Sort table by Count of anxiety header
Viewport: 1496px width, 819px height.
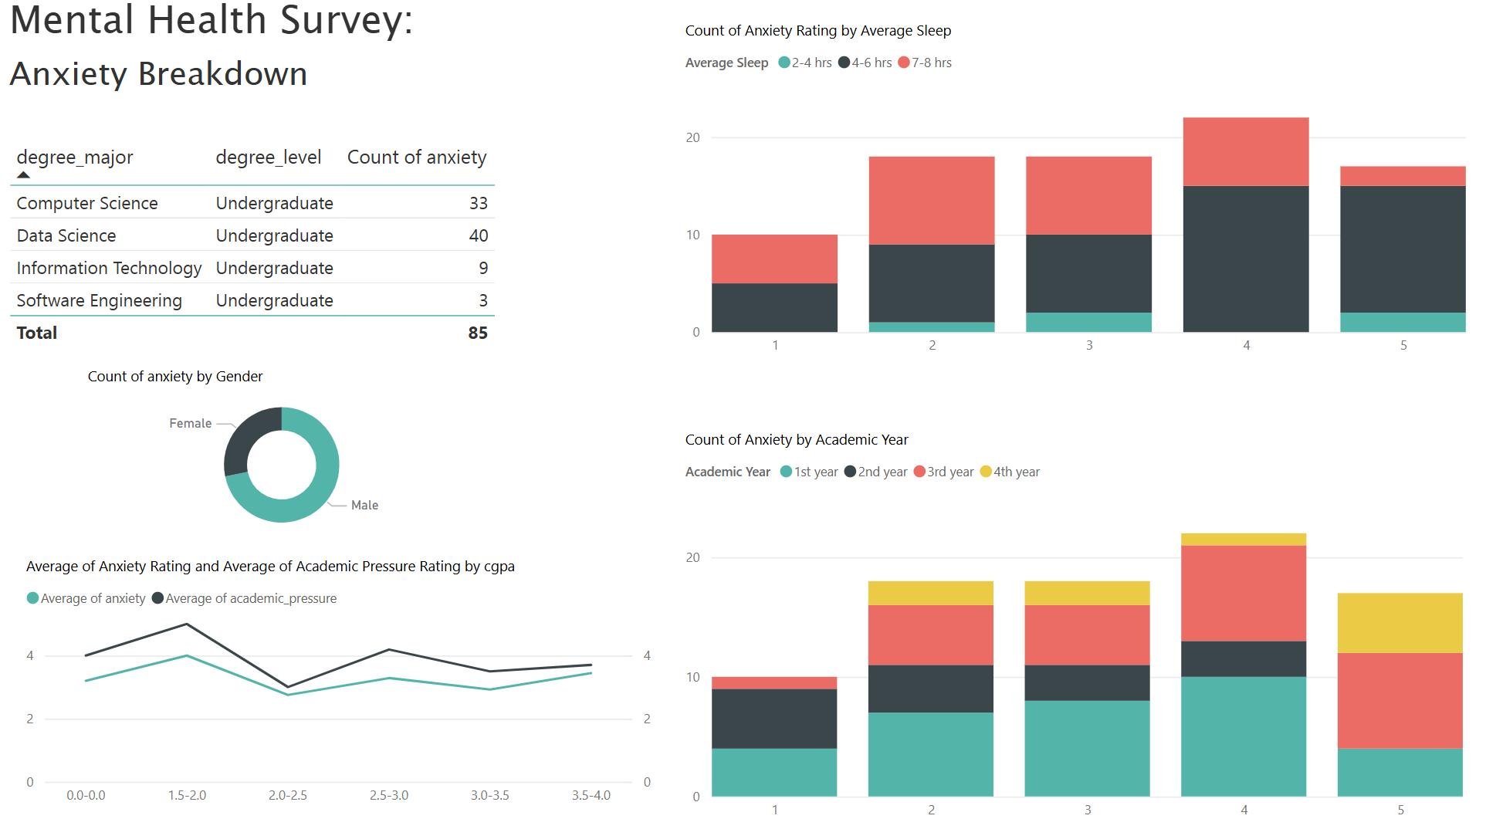click(417, 157)
